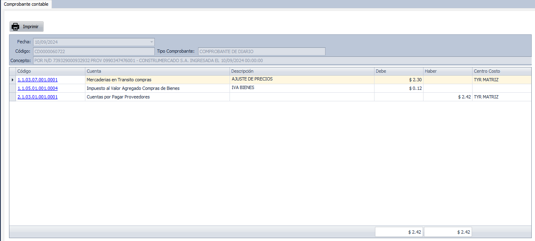
Task: Click the Código text field
Action: click(x=94, y=51)
